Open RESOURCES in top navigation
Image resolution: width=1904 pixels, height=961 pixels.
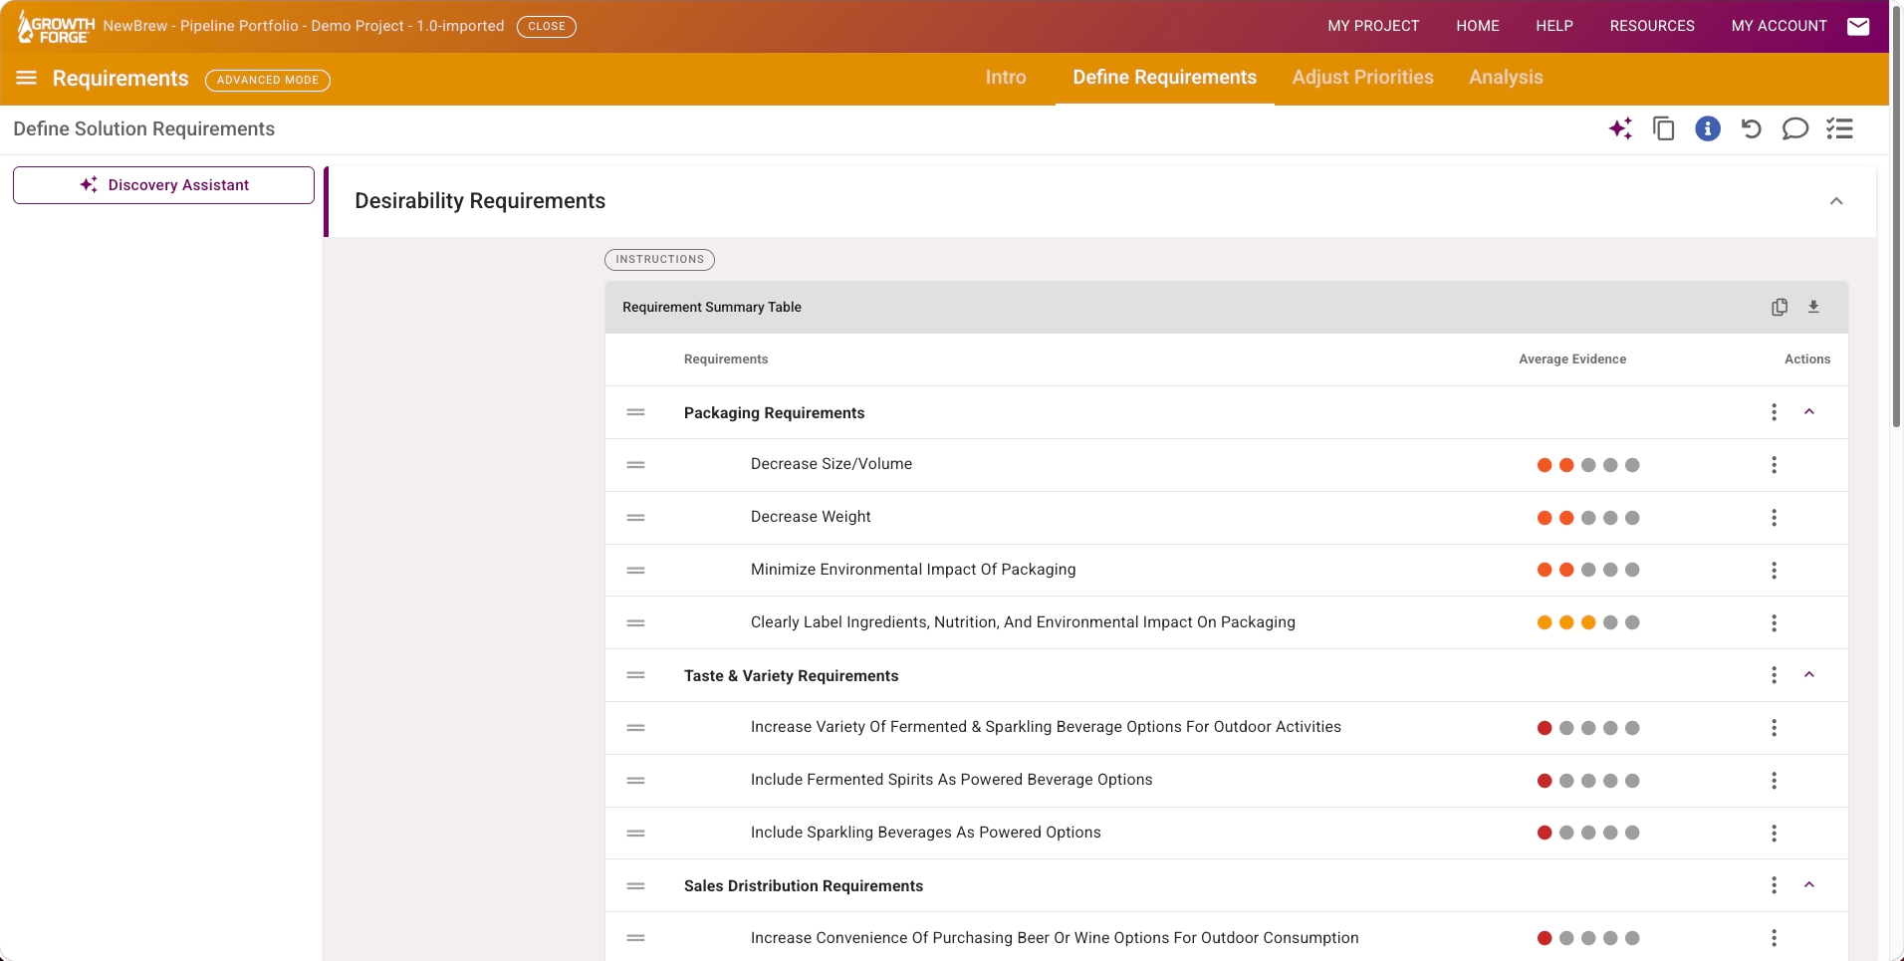click(x=1652, y=26)
